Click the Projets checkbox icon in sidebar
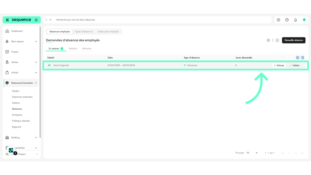Screen dimensions: 311x175 [x=7, y=52]
